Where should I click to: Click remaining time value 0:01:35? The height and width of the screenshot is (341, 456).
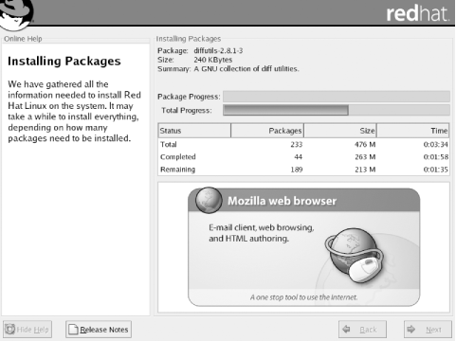pyautogui.click(x=436, y=170)
